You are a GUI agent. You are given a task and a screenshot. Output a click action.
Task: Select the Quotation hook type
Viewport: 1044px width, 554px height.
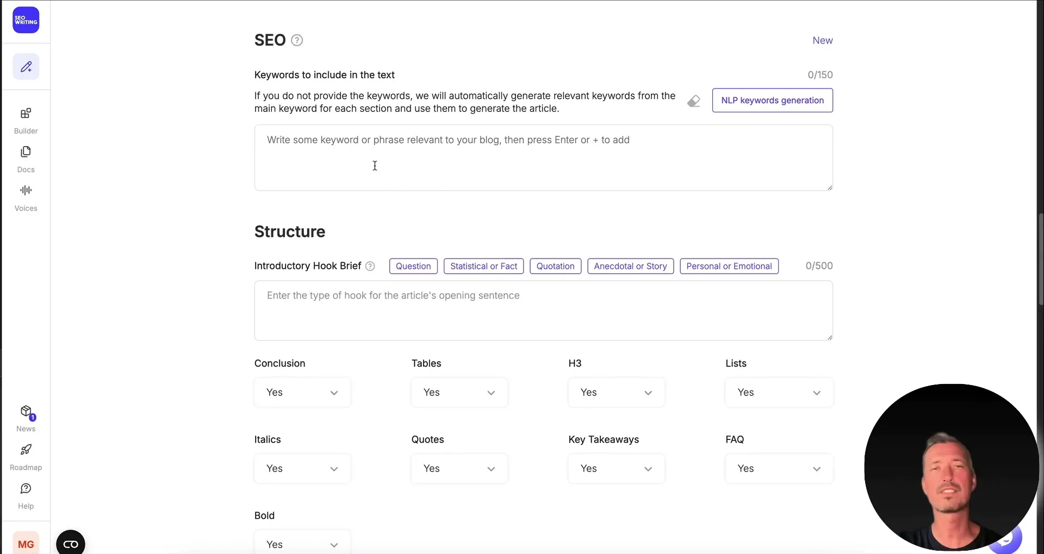coord(555,266)
